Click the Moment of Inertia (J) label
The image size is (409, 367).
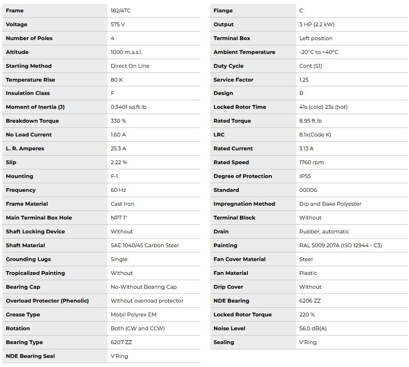[35, 107]
